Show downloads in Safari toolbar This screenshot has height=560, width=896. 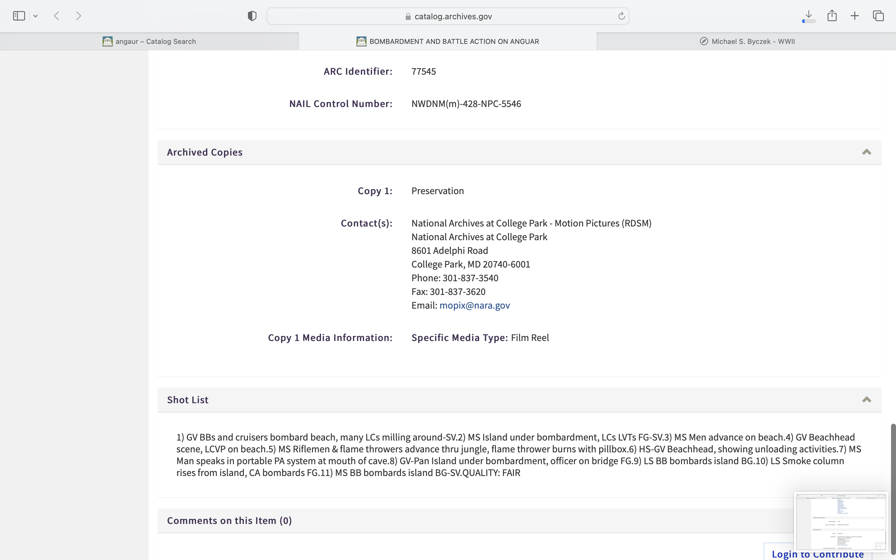[x=809, y=16]
